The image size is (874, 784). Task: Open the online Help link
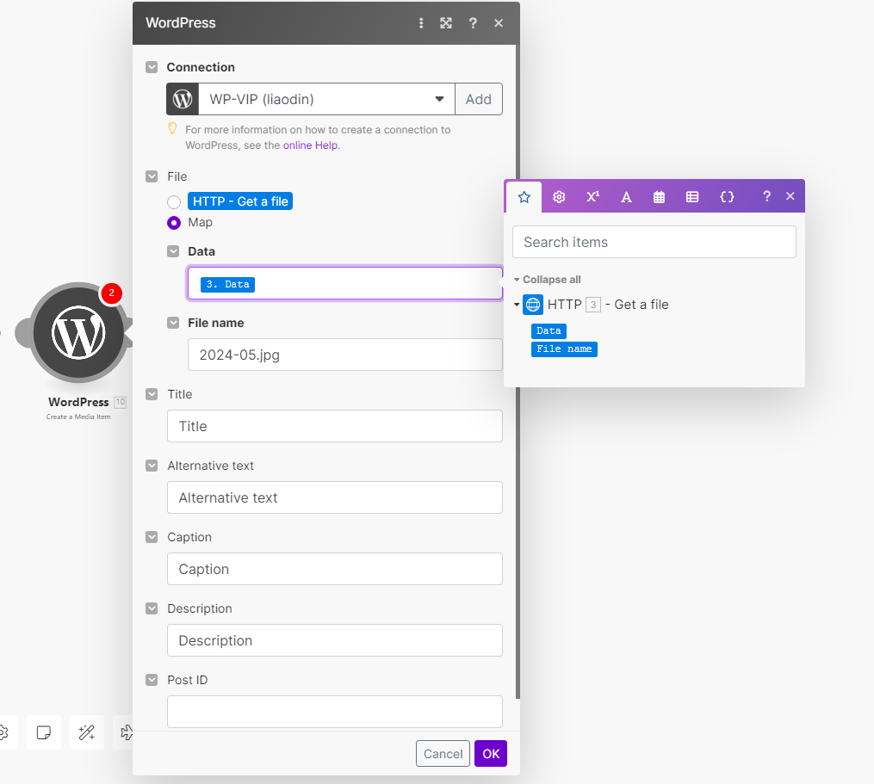tap(311, 145)
